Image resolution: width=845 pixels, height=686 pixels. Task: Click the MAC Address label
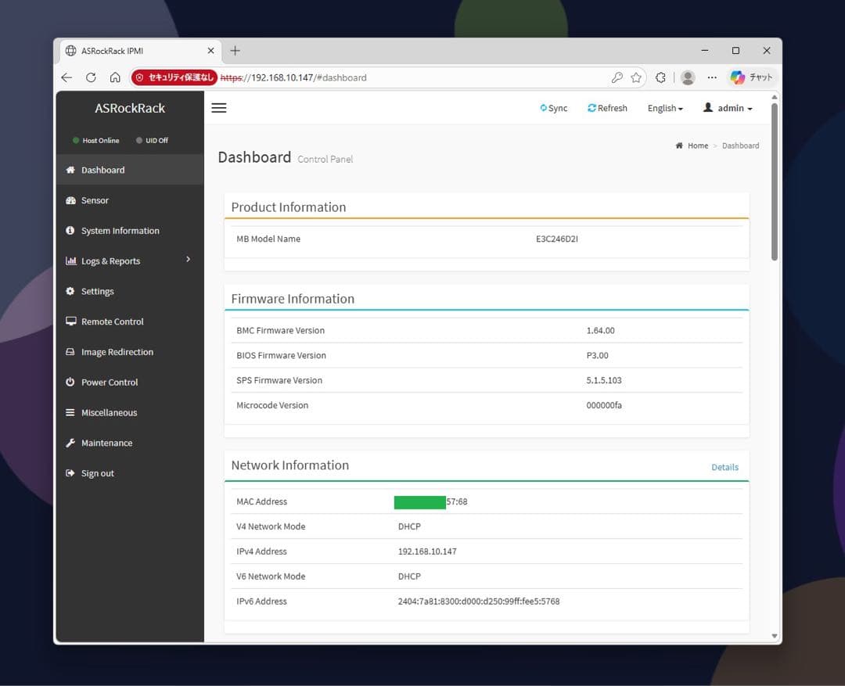[x=261, y=501]
